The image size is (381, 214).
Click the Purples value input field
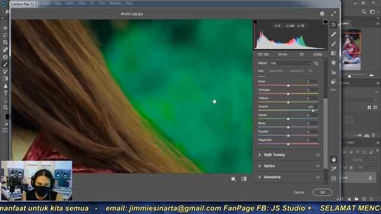pyautogui.click(x=312, y=132)
